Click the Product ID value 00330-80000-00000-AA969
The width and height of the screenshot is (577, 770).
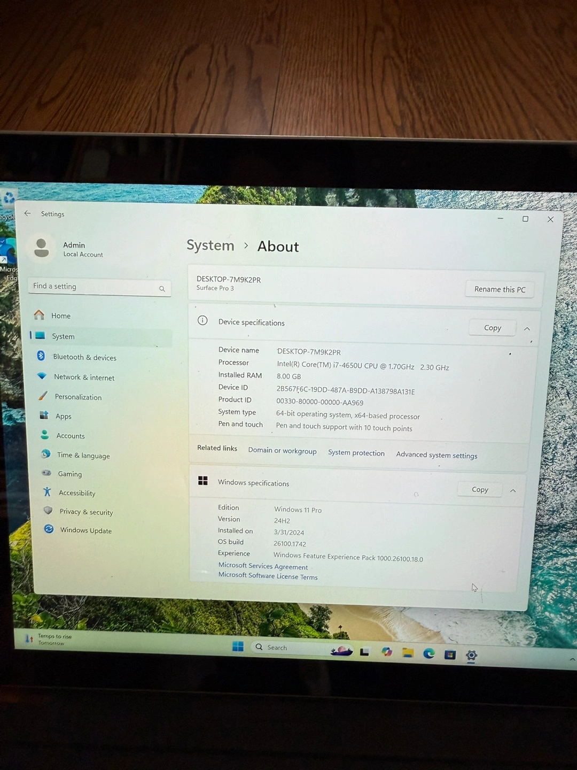(x=319, y=402)
